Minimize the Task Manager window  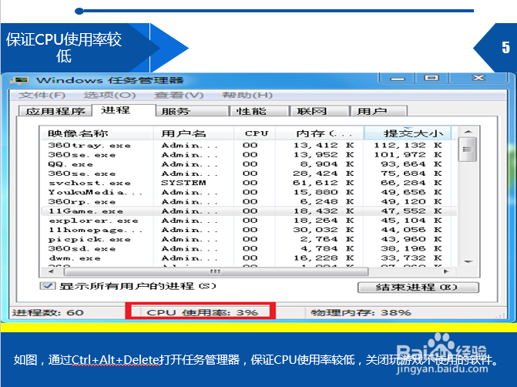(398, 78)
